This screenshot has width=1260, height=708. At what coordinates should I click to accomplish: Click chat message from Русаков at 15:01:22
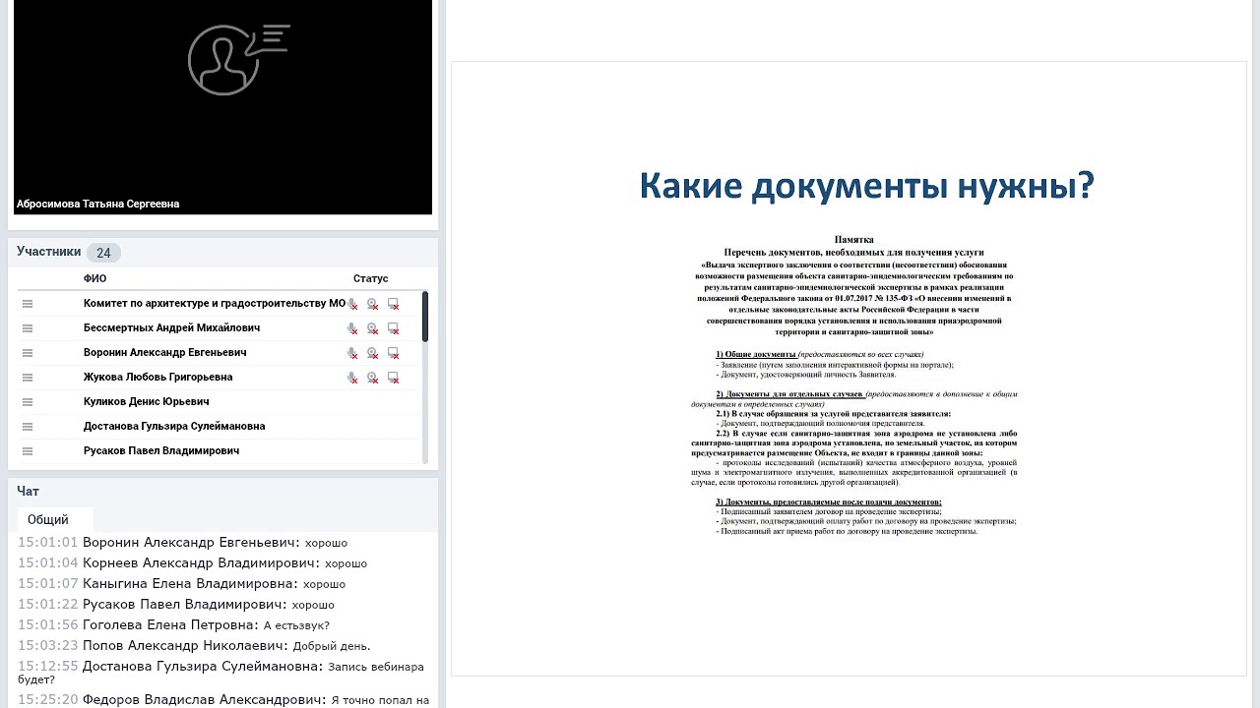point(176,605)
